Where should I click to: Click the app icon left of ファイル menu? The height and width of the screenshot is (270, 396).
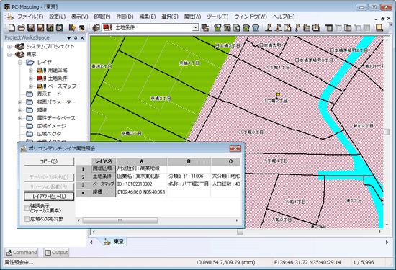(10, 17)
